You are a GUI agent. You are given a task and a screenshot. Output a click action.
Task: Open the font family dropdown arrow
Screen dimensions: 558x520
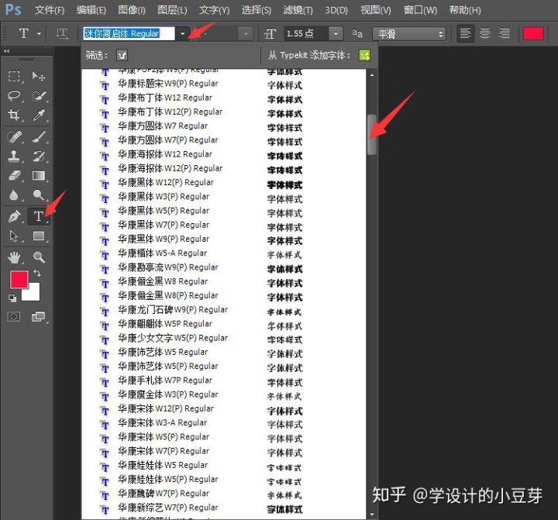click(182, 34)
